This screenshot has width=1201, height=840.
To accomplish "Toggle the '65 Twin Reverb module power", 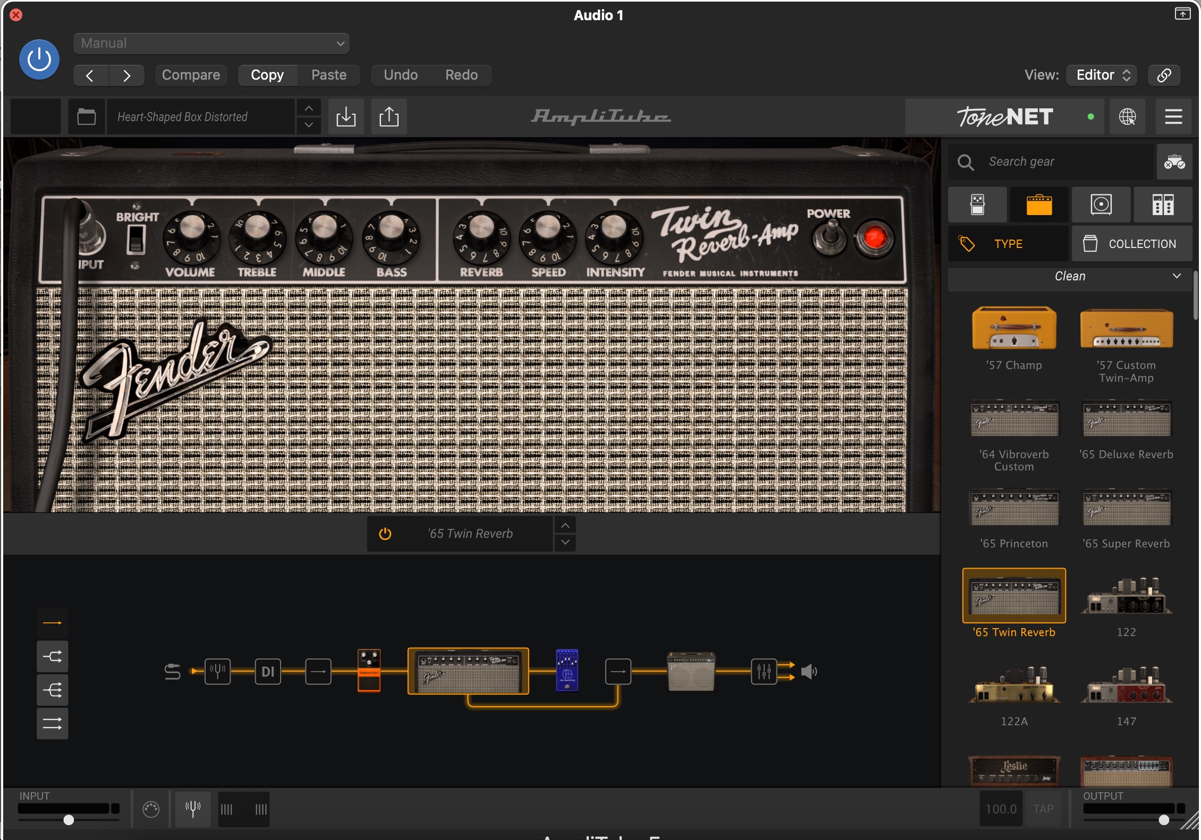I will [385, 534].
